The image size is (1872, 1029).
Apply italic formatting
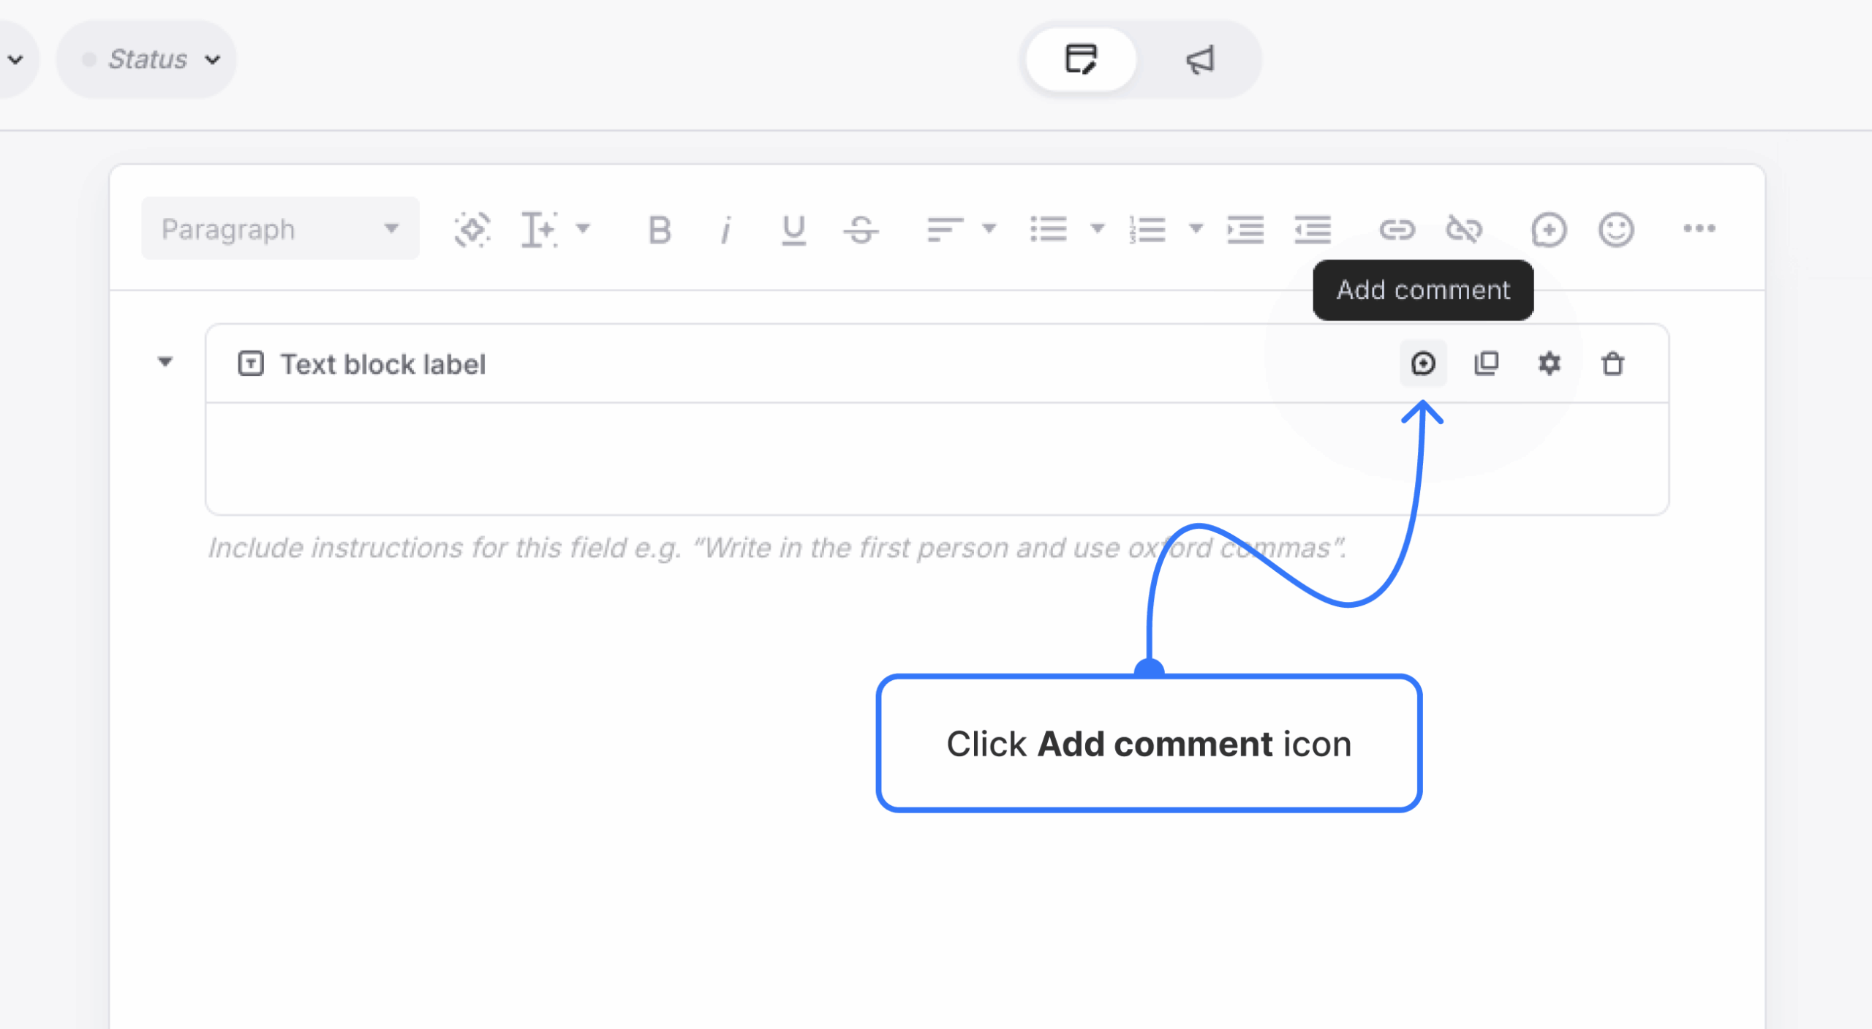pos(725,229)
